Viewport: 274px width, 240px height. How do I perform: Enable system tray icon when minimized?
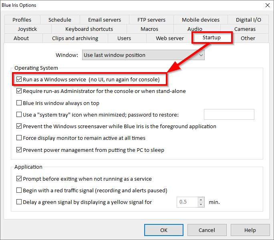tap(19, 115)
